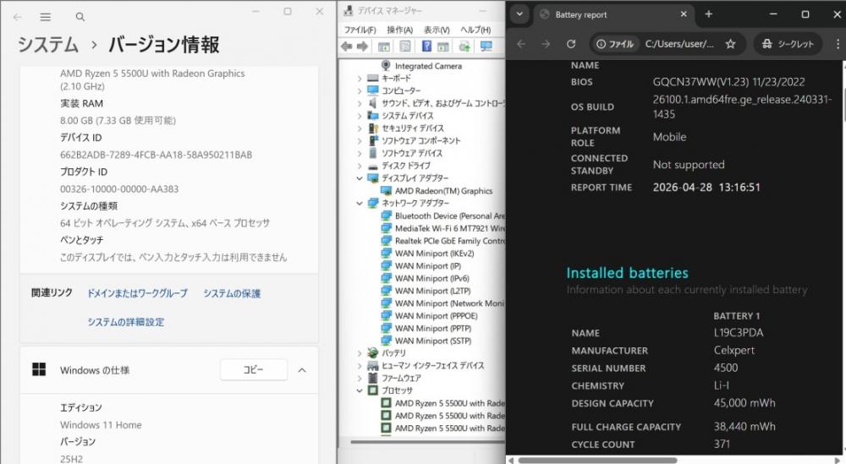Select WAN Miniport (IKEv2) entry

434,254
